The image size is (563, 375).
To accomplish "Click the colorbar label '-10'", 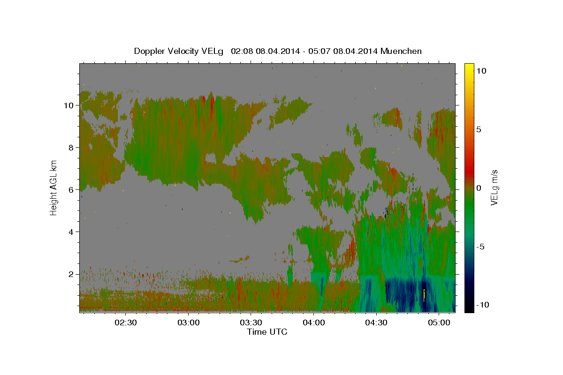I will point(483,305).
